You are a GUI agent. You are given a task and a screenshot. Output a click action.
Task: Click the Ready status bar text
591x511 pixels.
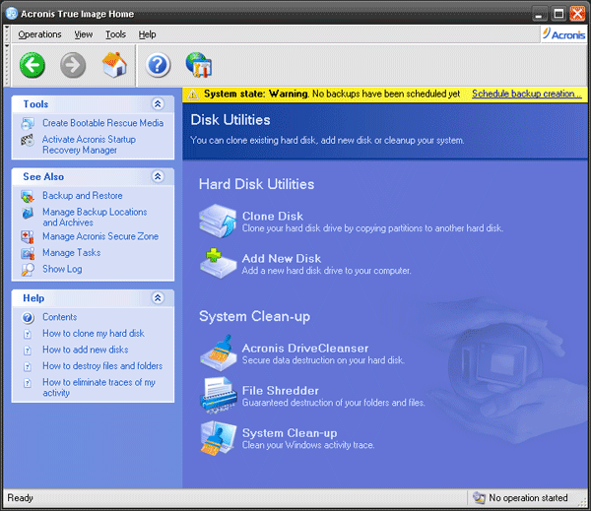20,498
